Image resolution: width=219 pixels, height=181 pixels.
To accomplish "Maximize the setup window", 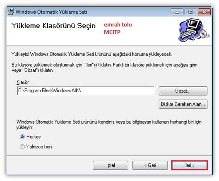I will (x=190, y=12).
